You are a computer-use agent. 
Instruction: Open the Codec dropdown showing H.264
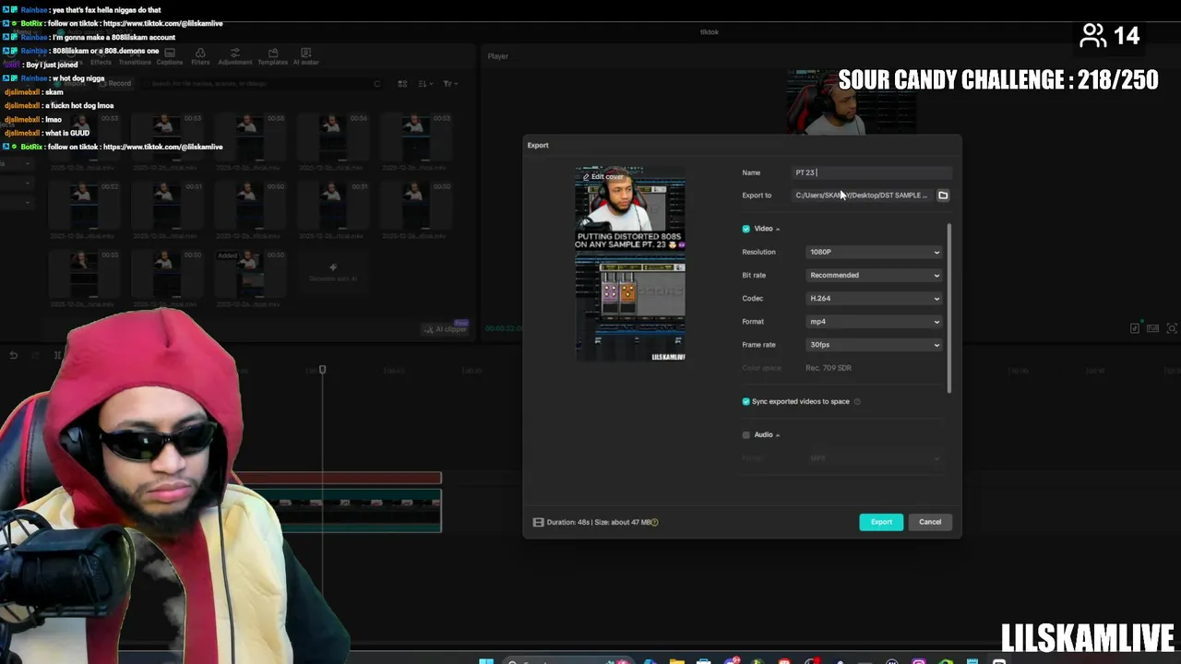coord(875,298)
